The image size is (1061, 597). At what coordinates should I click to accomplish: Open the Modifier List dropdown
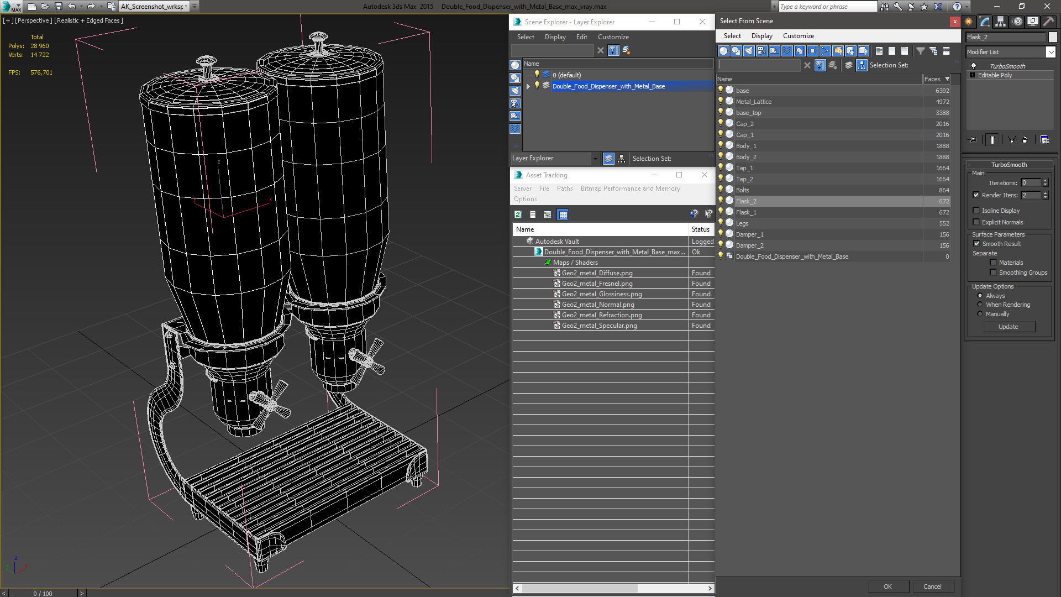pos(1051,52)
